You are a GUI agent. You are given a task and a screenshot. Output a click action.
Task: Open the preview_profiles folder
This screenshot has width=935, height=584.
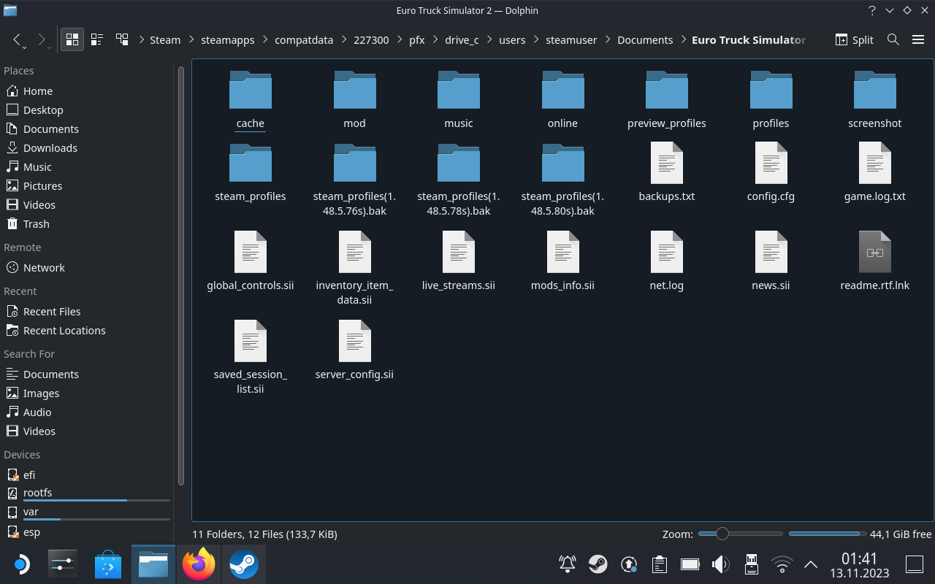(x=667, y=100)
